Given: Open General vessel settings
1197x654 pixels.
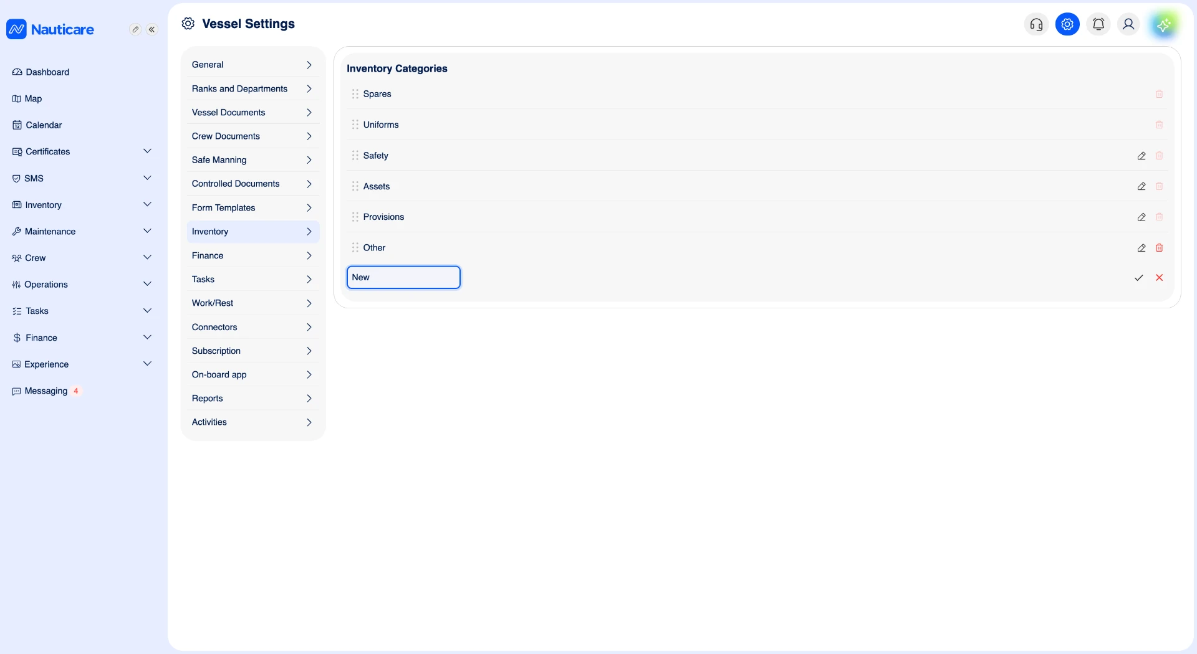Looking at the screenshot, I should [x=252, y=65].
